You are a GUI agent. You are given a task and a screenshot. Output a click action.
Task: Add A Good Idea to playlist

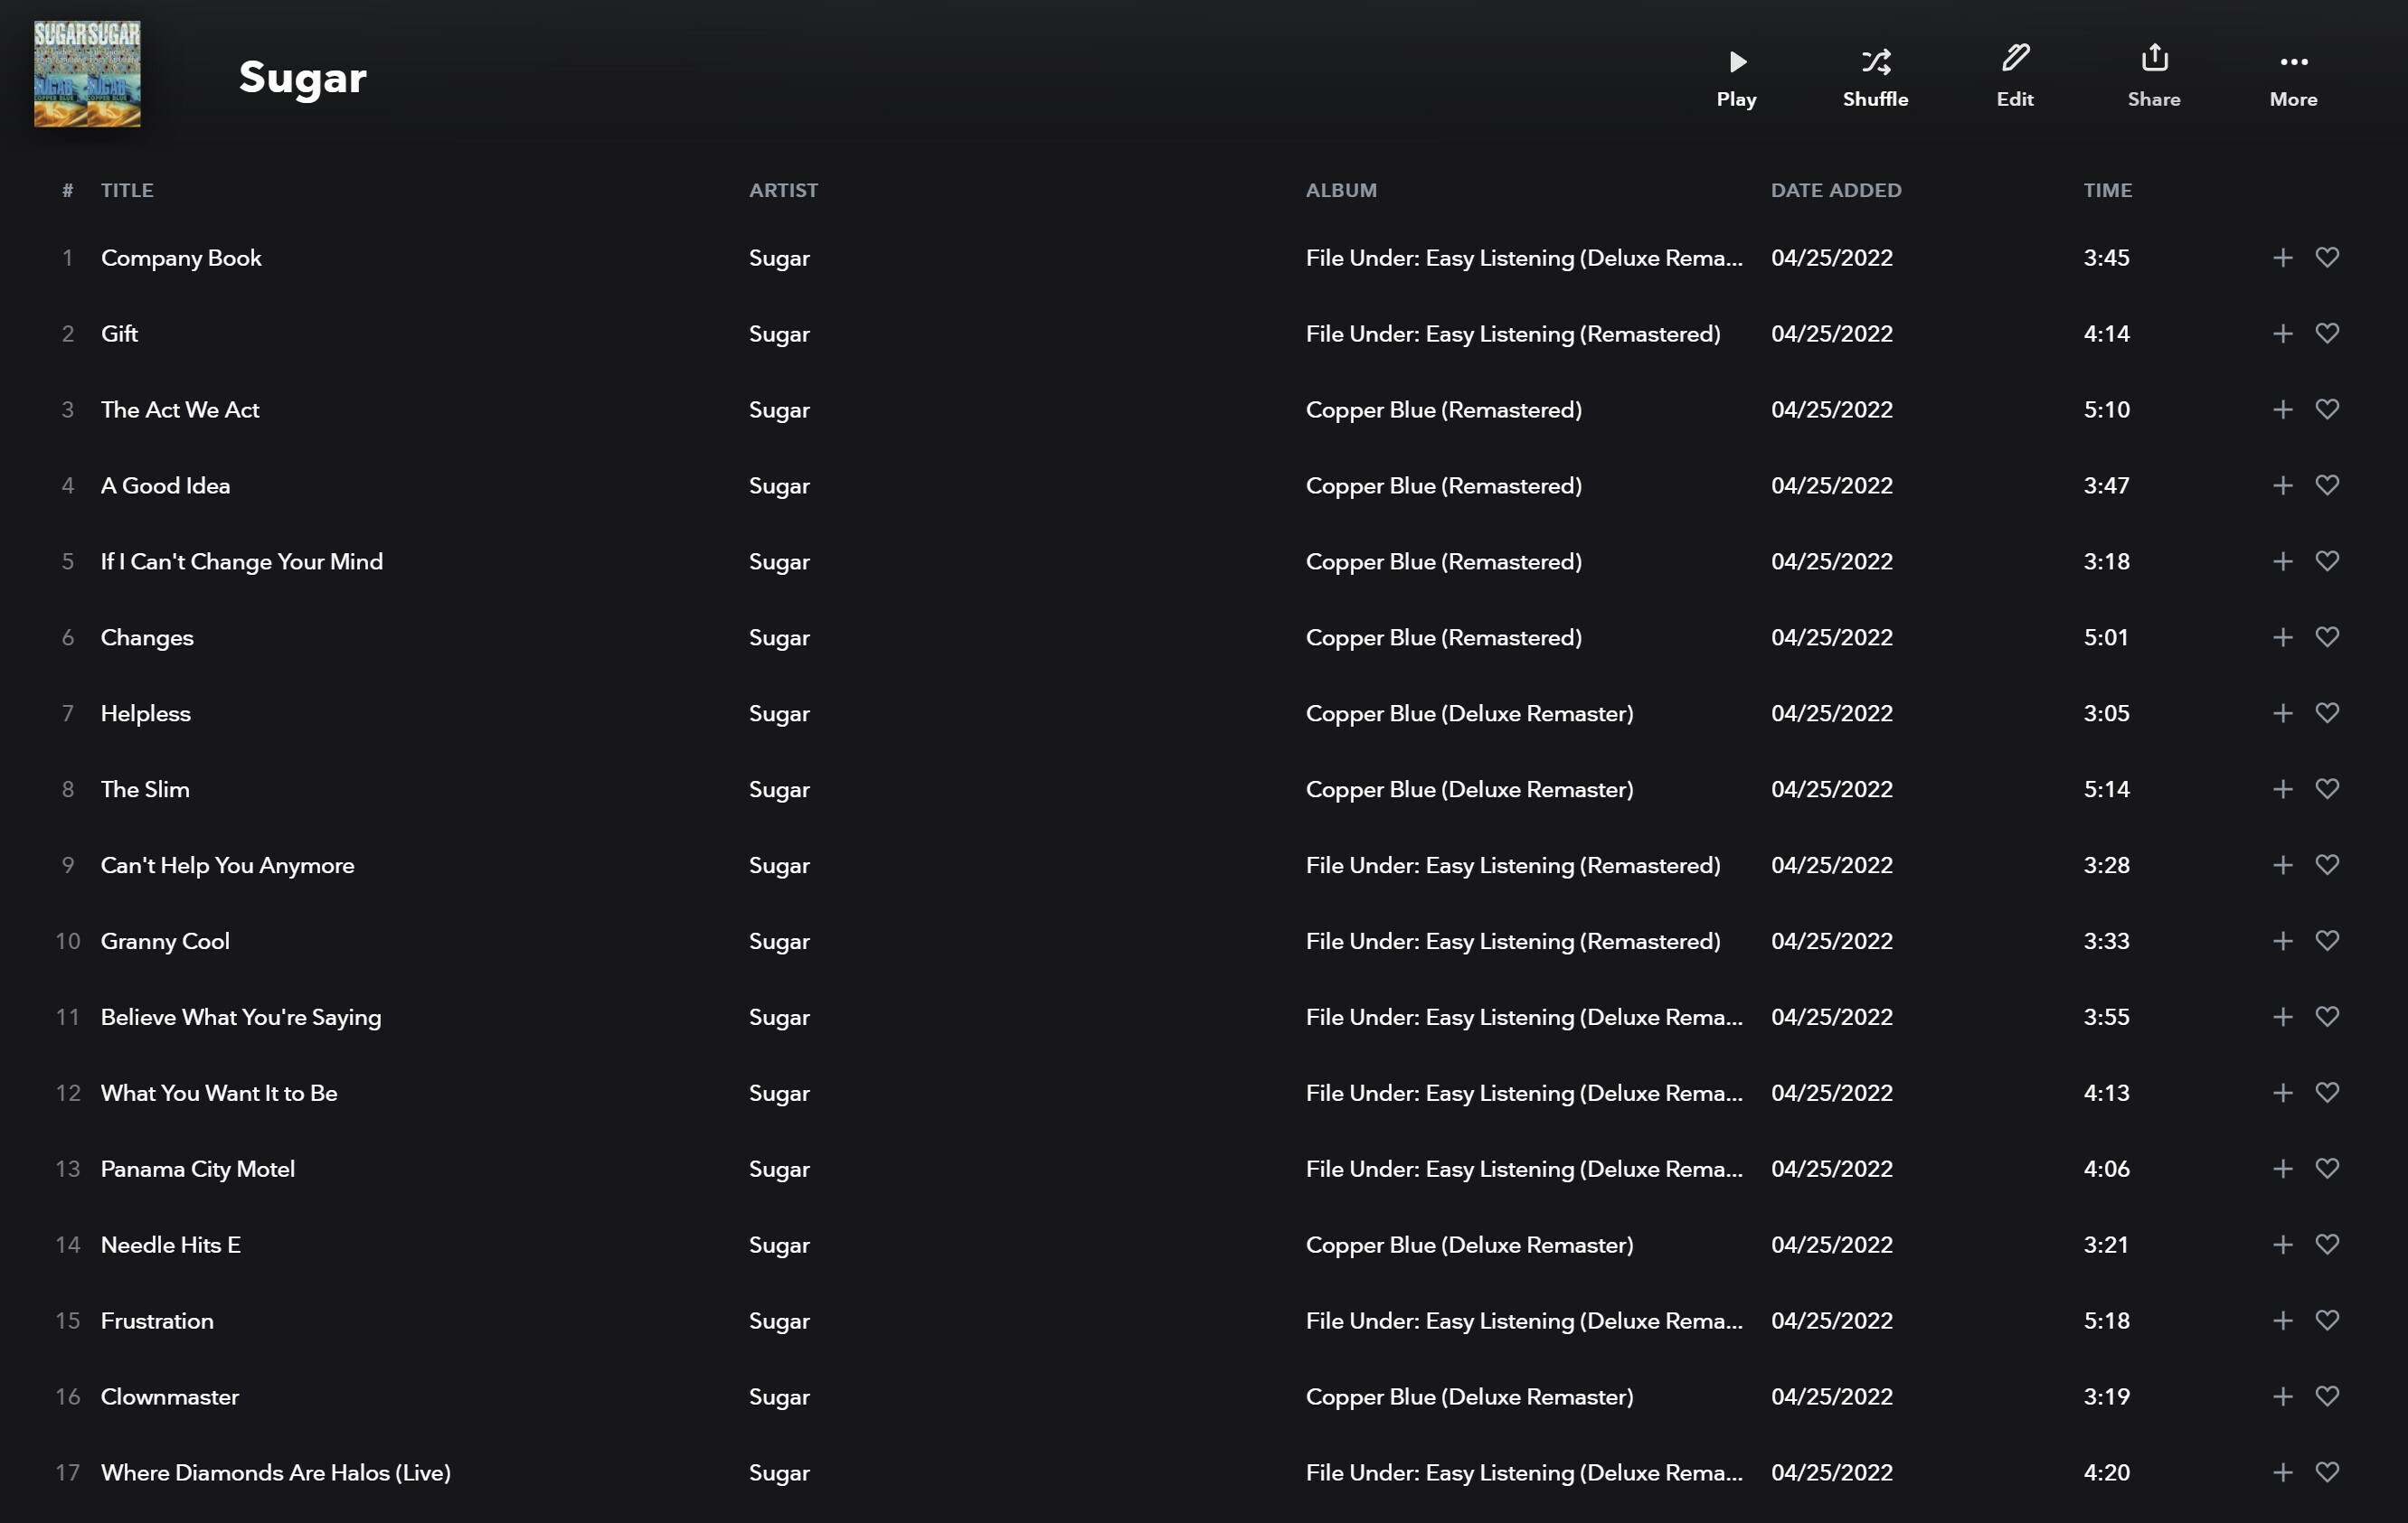click(x=2282, y=485)
